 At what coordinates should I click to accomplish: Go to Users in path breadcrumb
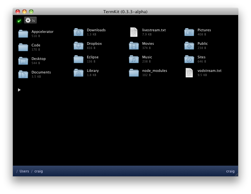[x=24, y=171]
